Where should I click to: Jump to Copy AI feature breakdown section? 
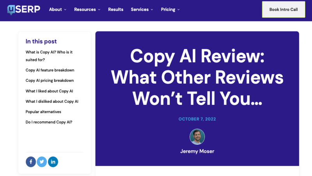coord(50,70)
